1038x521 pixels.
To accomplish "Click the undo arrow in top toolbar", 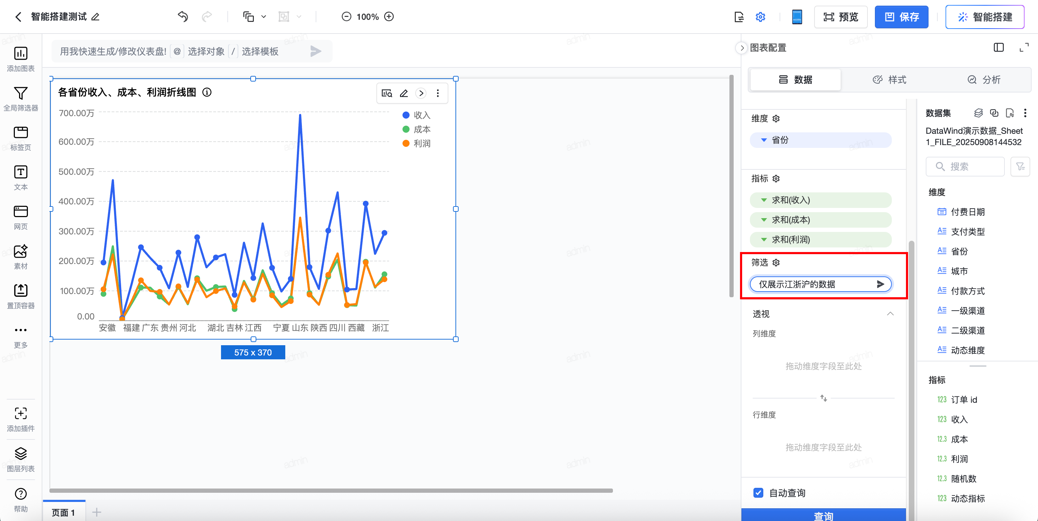I will (183, 17).
